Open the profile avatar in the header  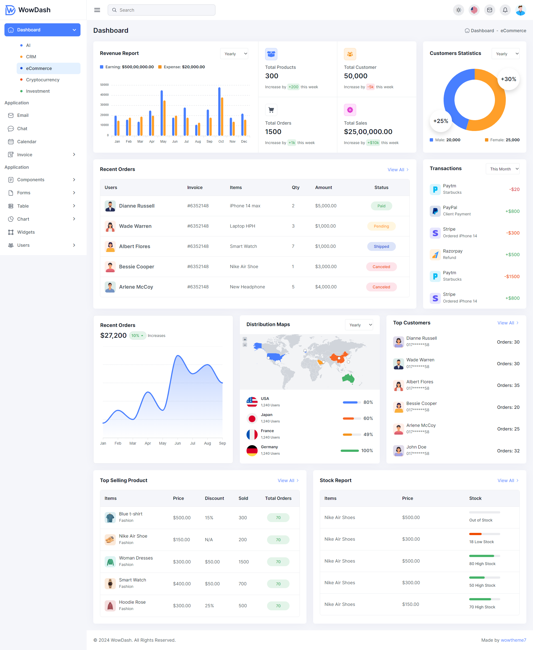(x=521, y=10)
